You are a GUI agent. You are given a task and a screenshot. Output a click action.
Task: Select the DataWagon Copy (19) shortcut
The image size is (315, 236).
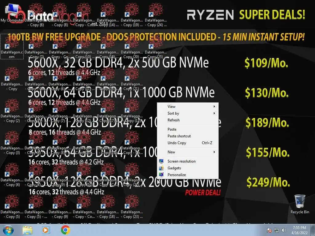click(x=132, y=15)
